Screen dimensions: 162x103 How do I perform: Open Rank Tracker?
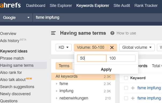click(x=146, y=6)
